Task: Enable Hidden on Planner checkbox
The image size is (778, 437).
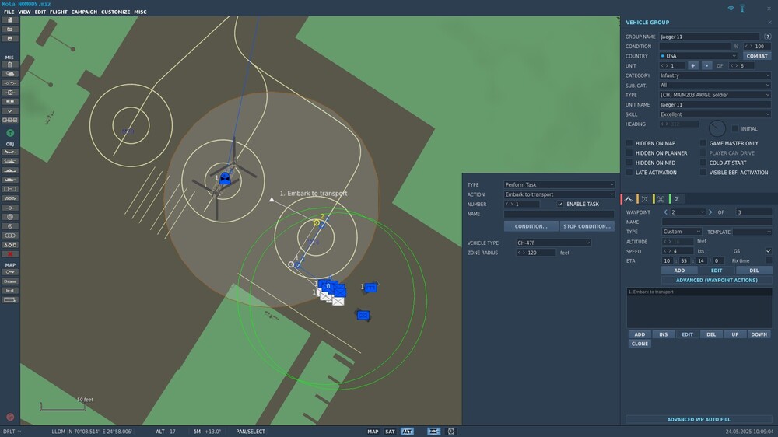Action: coord(629,152)
